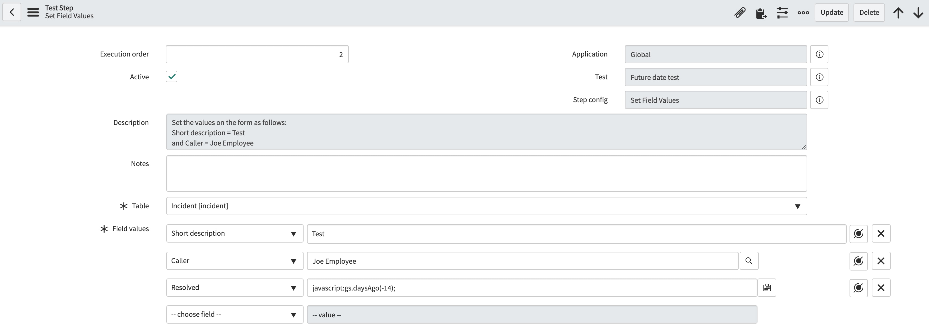The height and width of the screenshot is (335, 929).
Task: Click the disabled -- value -- field
Action: [x=532, y=314]
